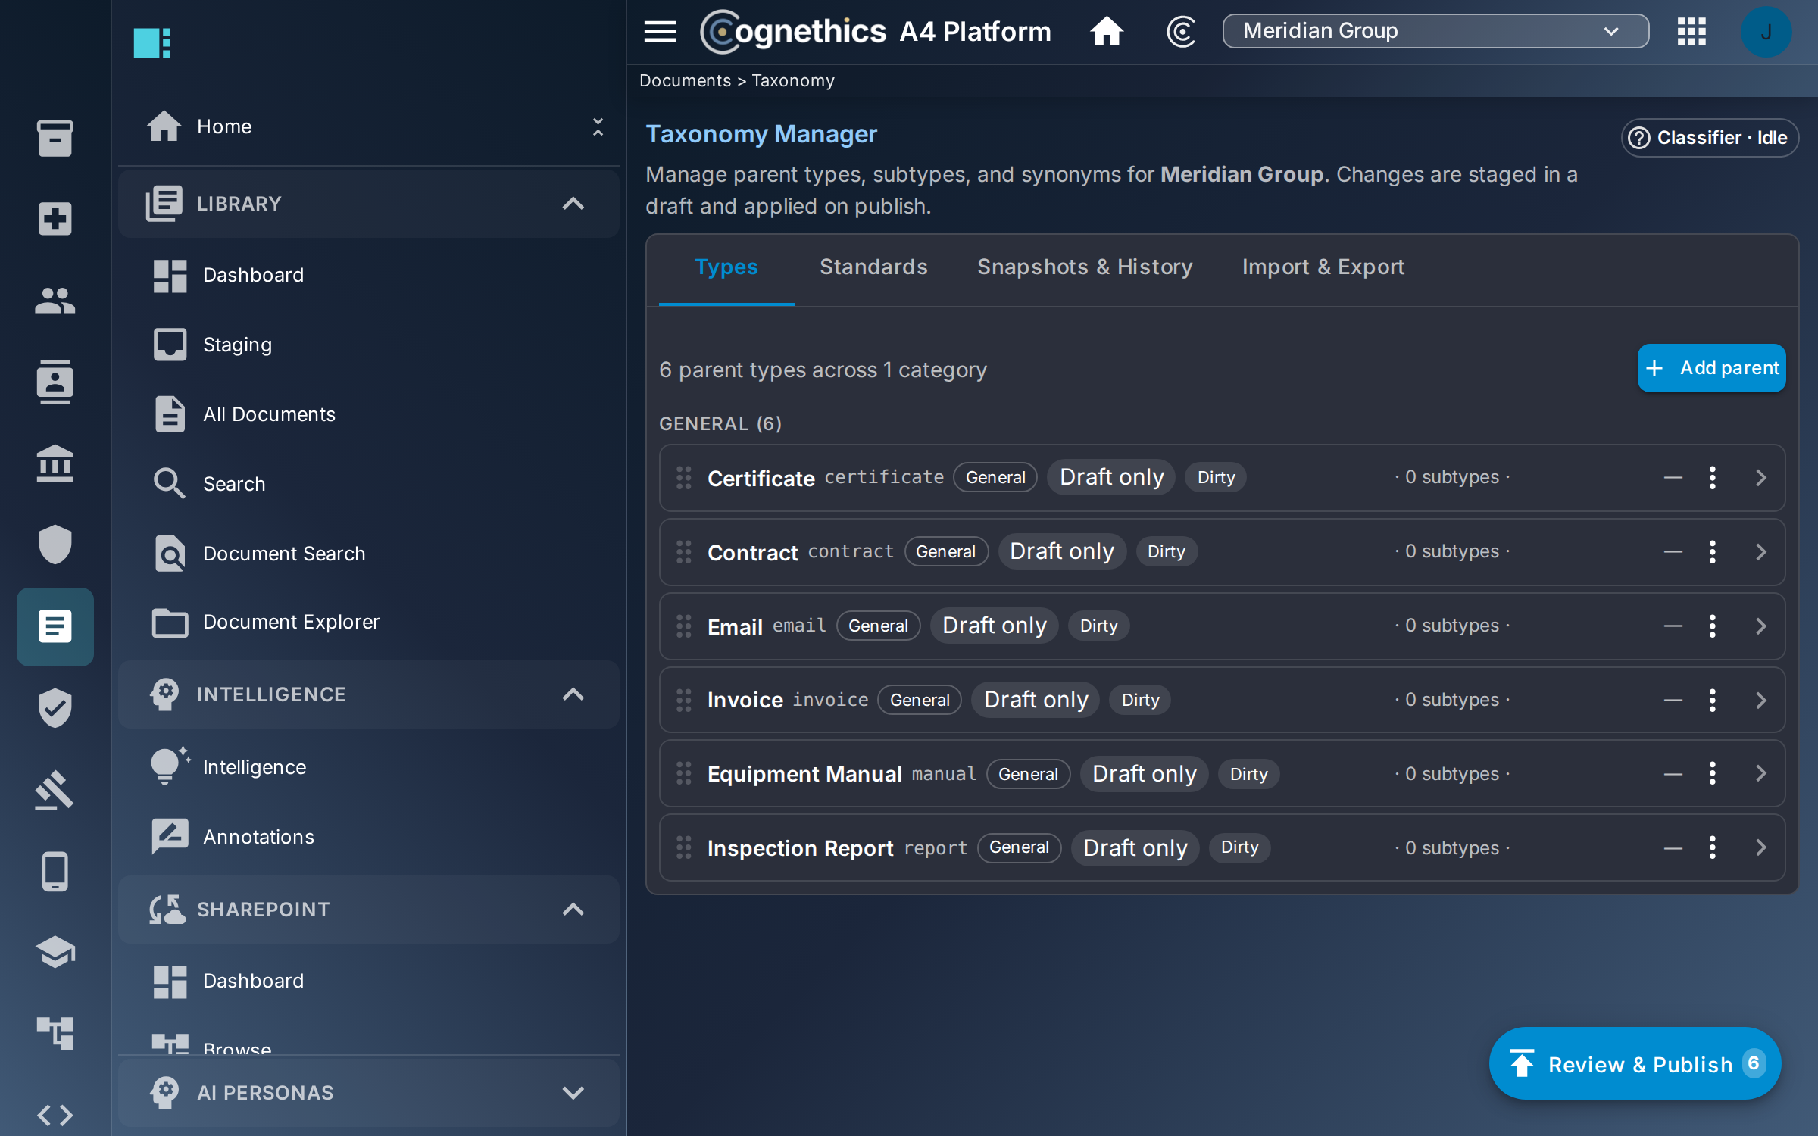
Task: Toggle the Home menu collapse arrows
Action: tap(598, 126)
